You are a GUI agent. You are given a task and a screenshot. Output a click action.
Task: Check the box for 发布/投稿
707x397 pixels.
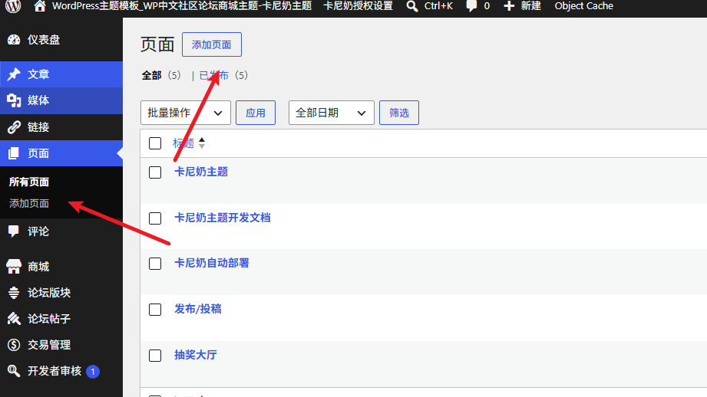(155, 310)
